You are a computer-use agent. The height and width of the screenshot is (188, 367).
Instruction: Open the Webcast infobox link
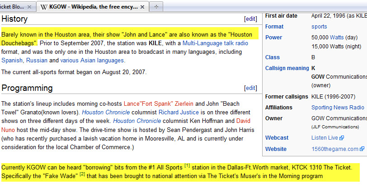pos(277,138)
